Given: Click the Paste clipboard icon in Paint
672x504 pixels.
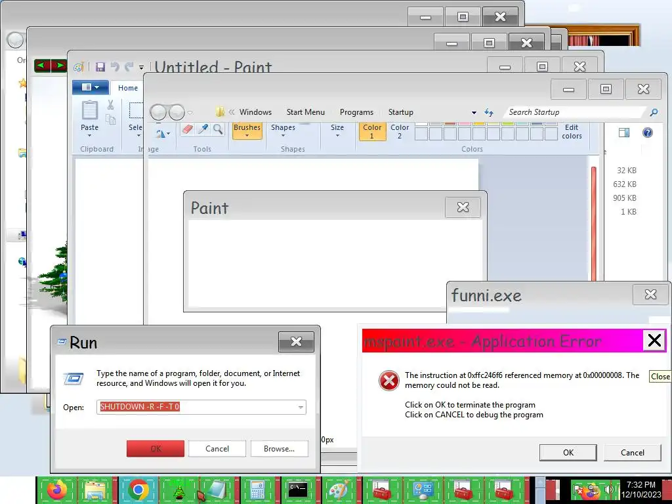Looking at the screenshot, I should 89,110.
